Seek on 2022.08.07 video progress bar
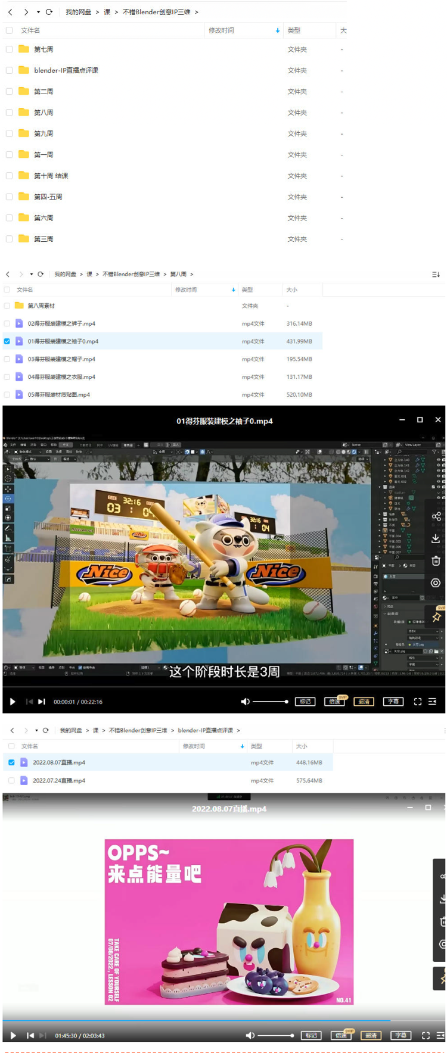 223,1021
